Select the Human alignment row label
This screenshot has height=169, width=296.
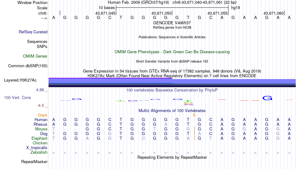41,120
